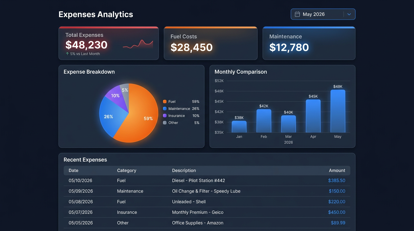Viewport: 414px width, 231px height.
Task: Click 'Monthly Premium - Geico' description
Action: point(198,212)
